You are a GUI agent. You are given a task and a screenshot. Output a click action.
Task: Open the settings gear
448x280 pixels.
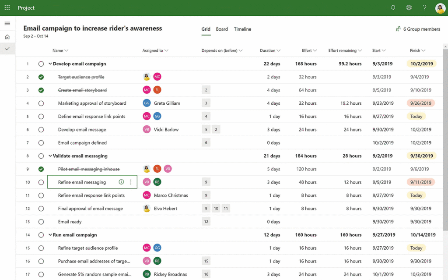pos(409,8)
